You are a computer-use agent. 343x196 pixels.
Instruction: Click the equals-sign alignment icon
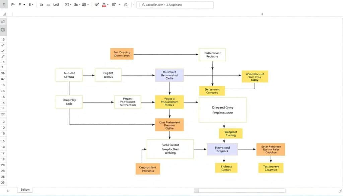pos(49,4)
